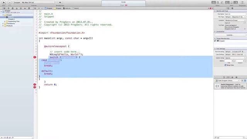Viewport: 247px width, 139px height.
Task: Jump to the previous issue arrow
Action: [x=208, y=8]
